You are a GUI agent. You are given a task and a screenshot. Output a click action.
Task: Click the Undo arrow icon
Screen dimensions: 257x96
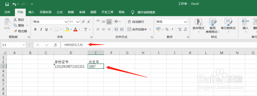tap(14, 4)
